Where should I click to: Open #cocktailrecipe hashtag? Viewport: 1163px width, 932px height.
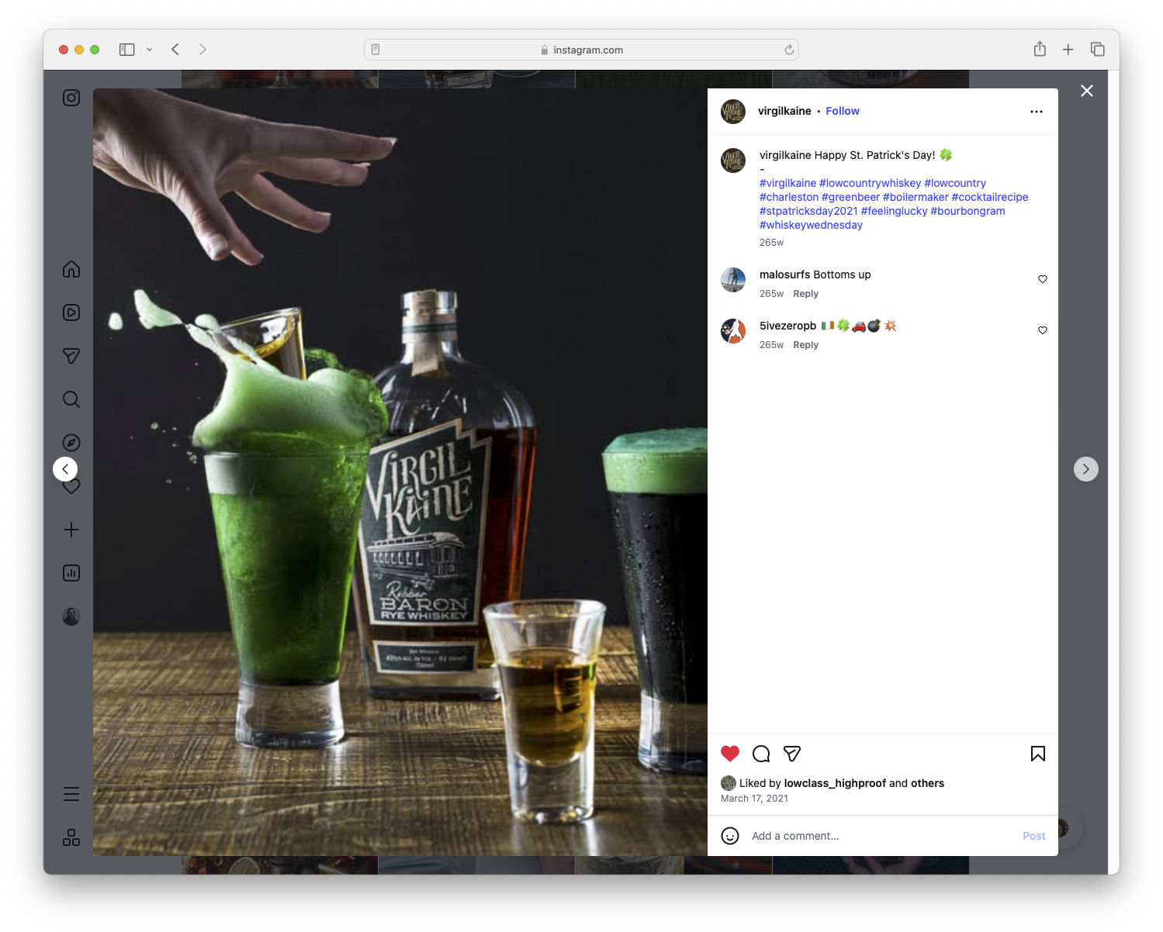(990, 197)
